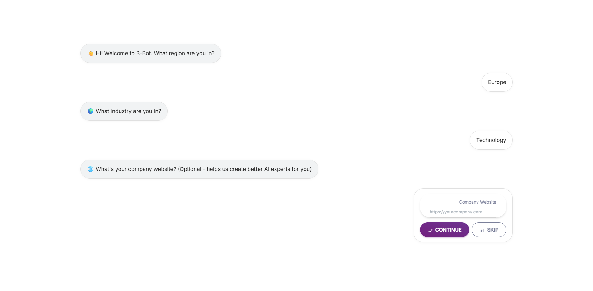Click the waving hand emoji in welcome message
The image size is (593, 291).
pos(90,53)
